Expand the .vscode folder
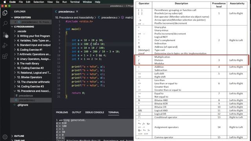The height and width of the screenshot is (141, 251). pyautogui.click(x=22, y=31)
